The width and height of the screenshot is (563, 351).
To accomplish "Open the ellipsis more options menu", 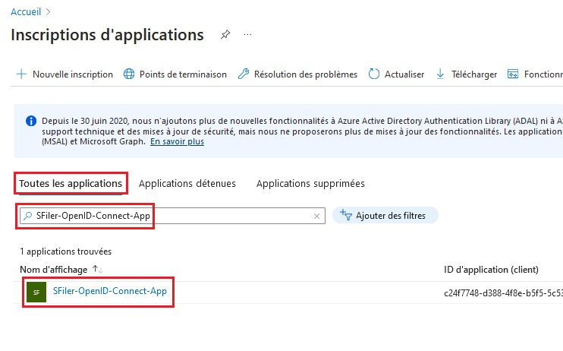I will tap(247, 34).
